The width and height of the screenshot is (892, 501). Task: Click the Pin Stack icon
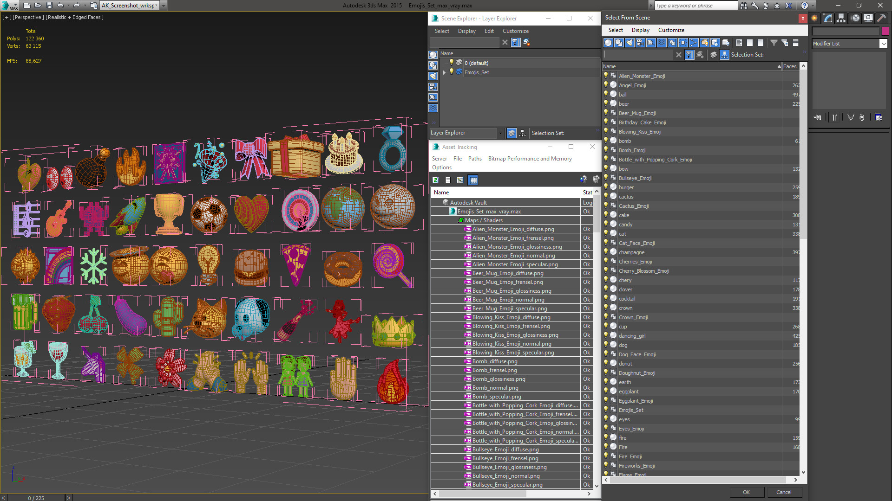tap(818, 117)
